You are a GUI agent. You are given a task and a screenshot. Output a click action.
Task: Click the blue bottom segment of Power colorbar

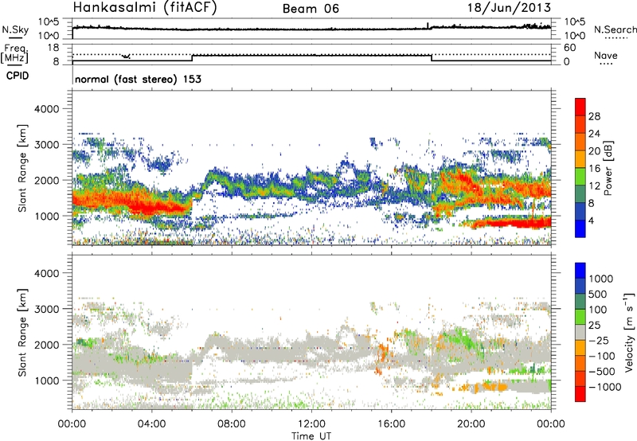pyautogui.click(x=580, y=228)
